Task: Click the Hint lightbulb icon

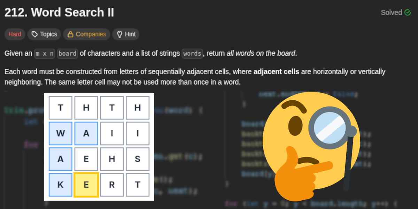Action: [119, 34]
